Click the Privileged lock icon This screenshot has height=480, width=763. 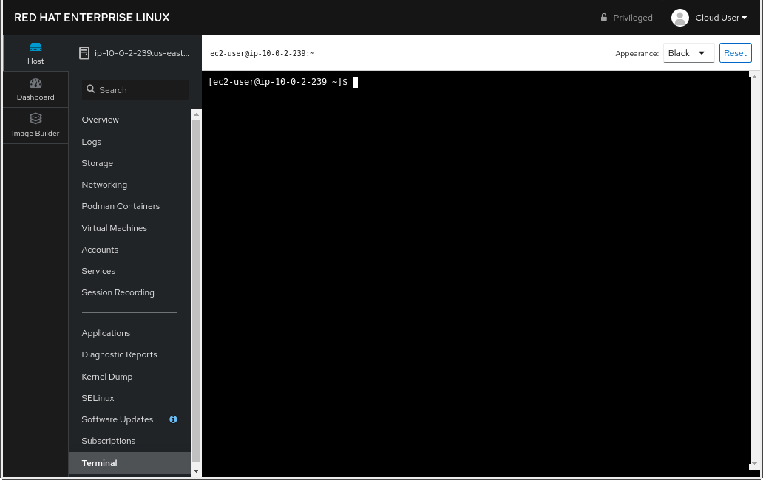604,18
